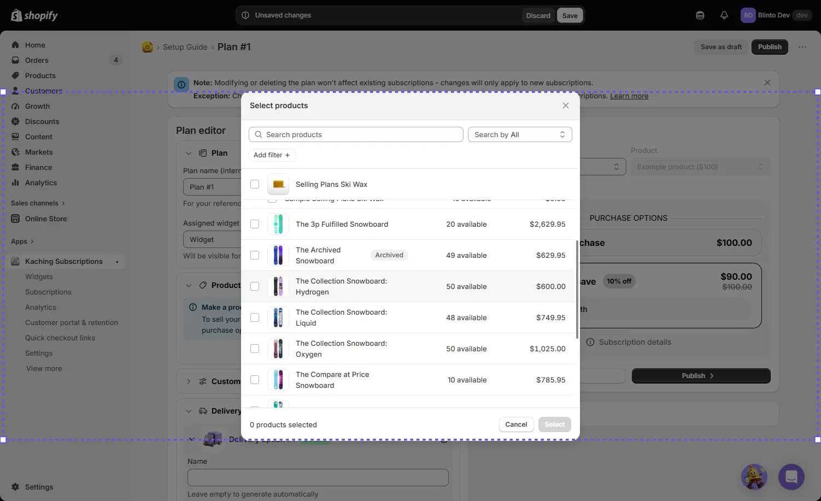The image size is (821, 501).
Task: Click the Markets globe icon in sidebar
Action: (15, 152)
